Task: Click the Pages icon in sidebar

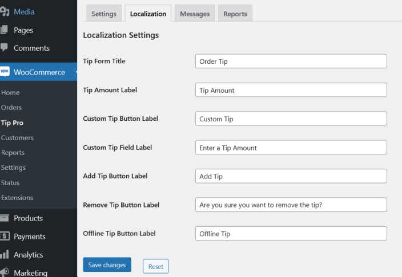Action: pyautogui.click(x=5, y=30)
